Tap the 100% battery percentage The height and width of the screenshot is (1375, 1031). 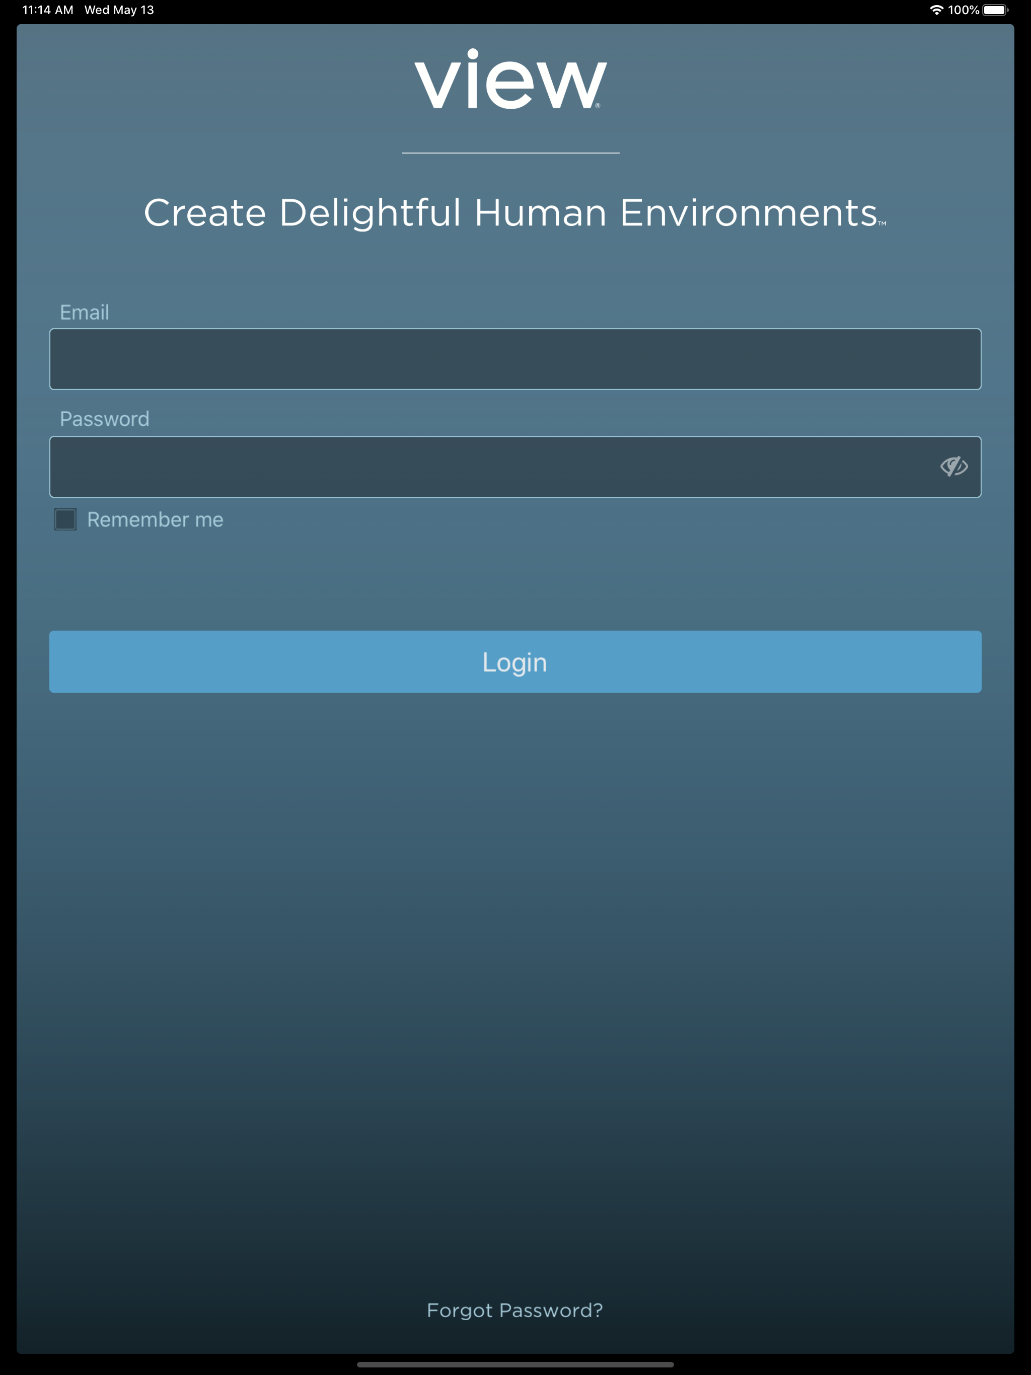(x=963, y=10)
